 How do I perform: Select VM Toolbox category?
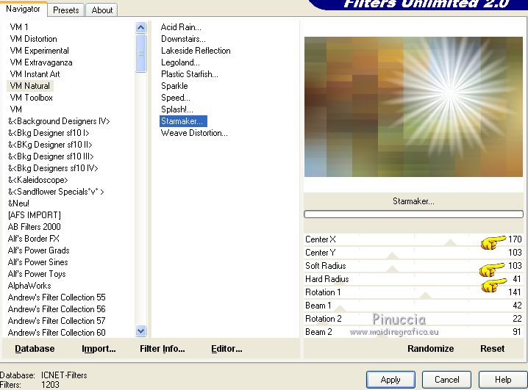32,98
